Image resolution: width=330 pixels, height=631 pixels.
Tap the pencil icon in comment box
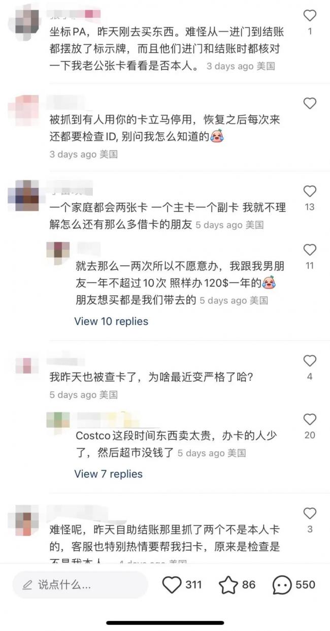coord(27,585)
